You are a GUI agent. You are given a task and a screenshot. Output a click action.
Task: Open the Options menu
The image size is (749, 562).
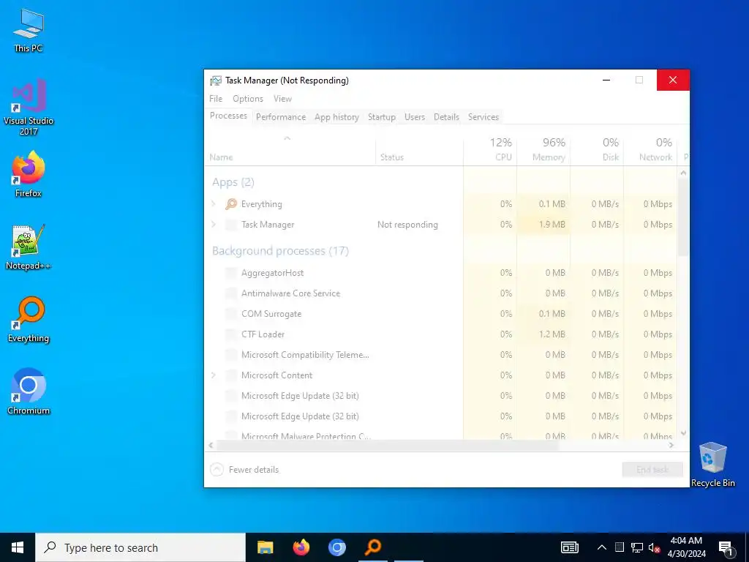point(248,99)
